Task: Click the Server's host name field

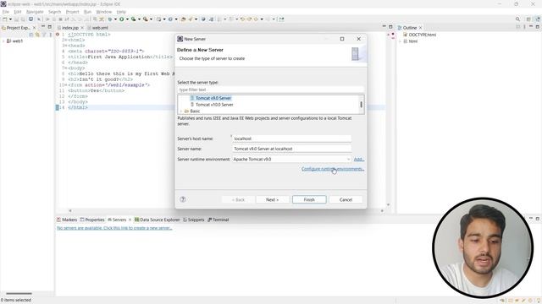Action: (292, 138)
